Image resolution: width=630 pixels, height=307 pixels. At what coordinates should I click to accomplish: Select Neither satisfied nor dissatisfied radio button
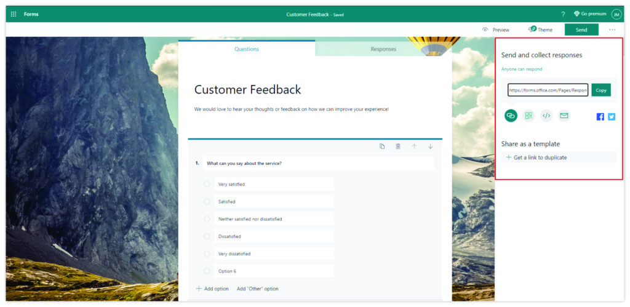tap(207, 219)
